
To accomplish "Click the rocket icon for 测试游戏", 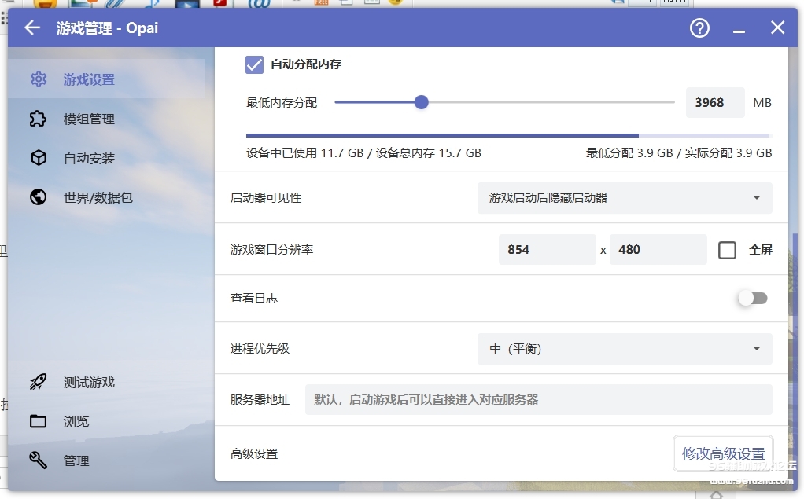I will click(38, 382).
